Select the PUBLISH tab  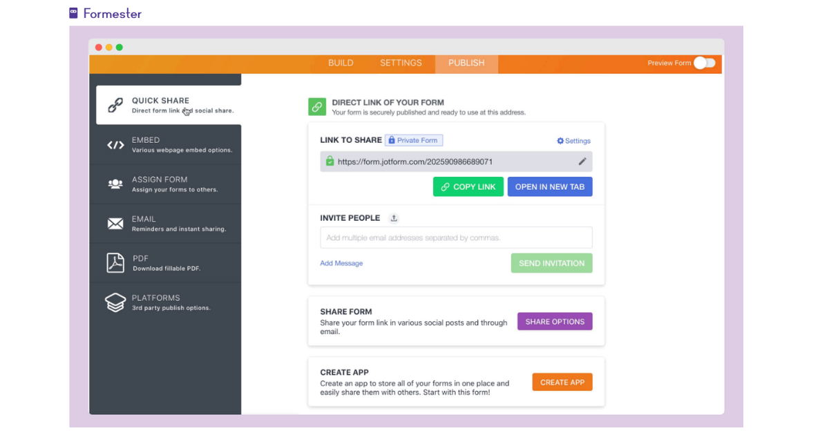click(x=466, y=62)
